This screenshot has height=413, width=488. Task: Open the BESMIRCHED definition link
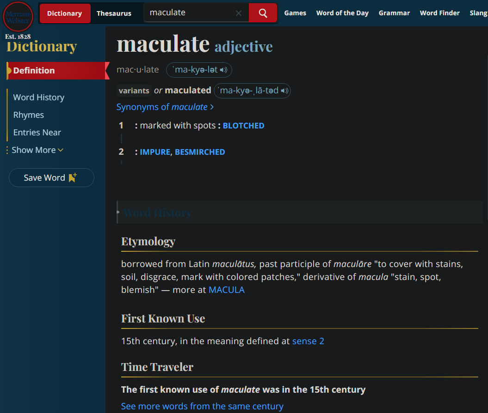[200, 152]
